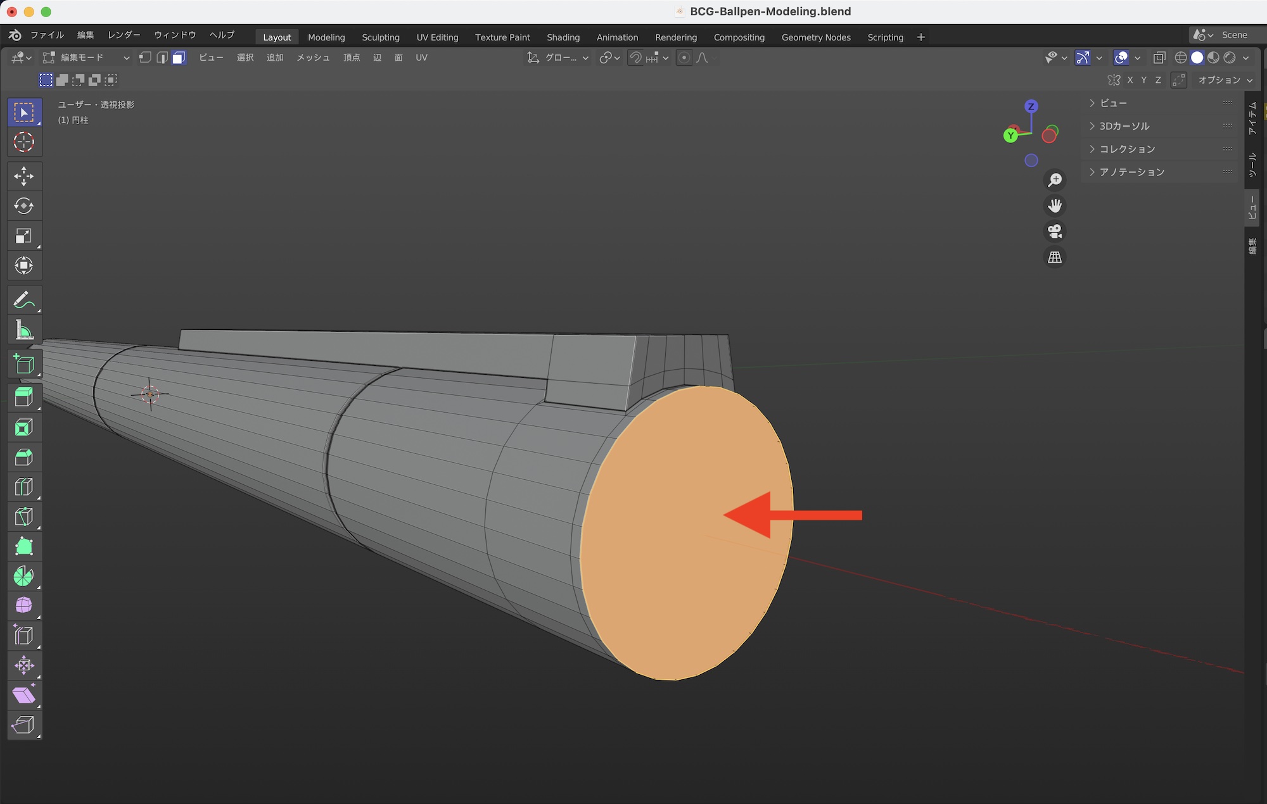Switch to vertex select mode

(145, 58)
